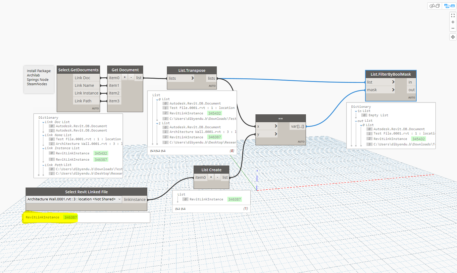Collapse sublist 0 in List.Transpose preview
Image resolution: width=457 pixels, height=273 pixels.
click(x=157, y=99)
